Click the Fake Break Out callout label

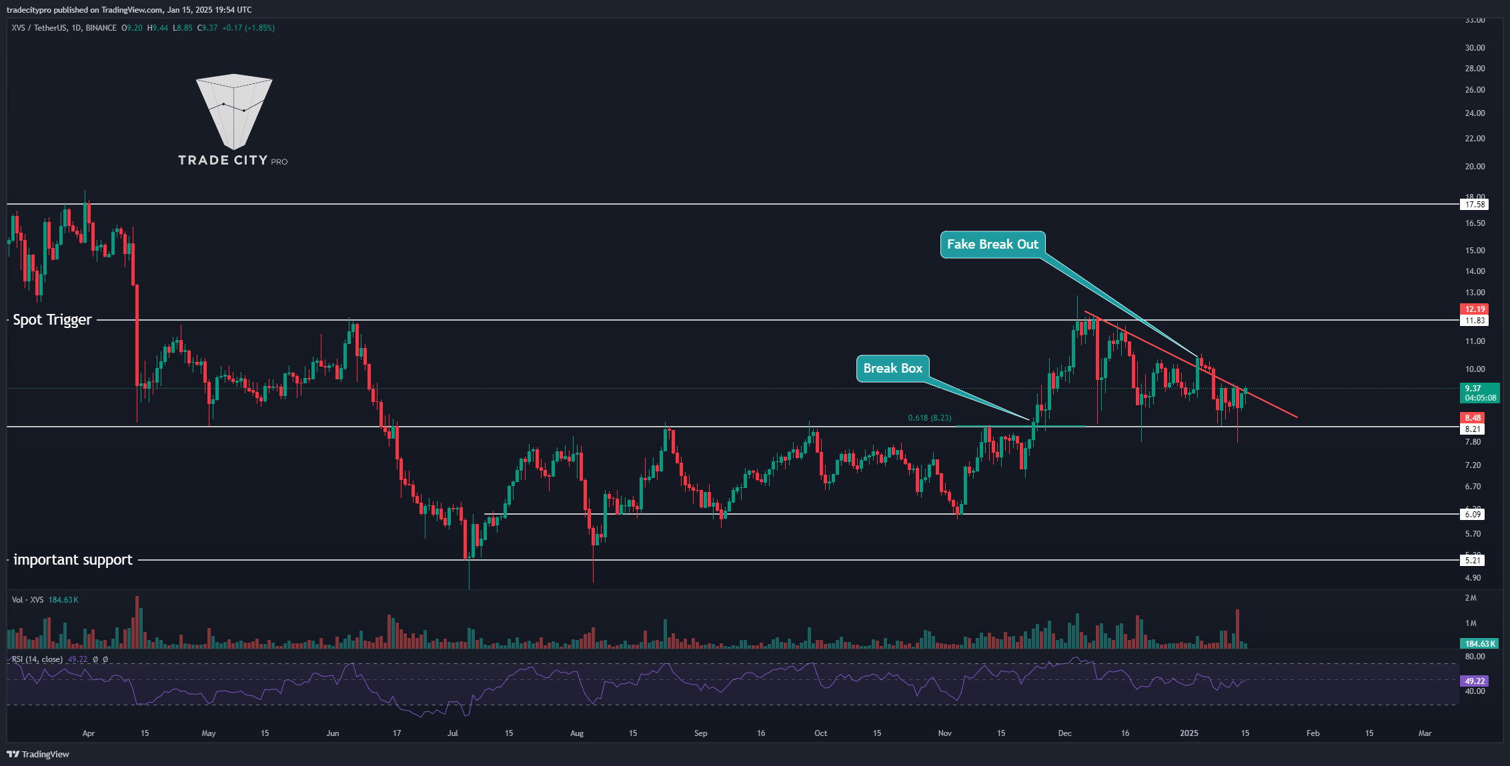992,245
